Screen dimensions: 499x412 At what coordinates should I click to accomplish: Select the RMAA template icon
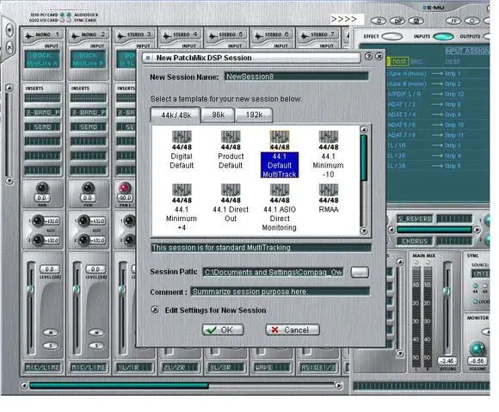[x=329, y=190]
